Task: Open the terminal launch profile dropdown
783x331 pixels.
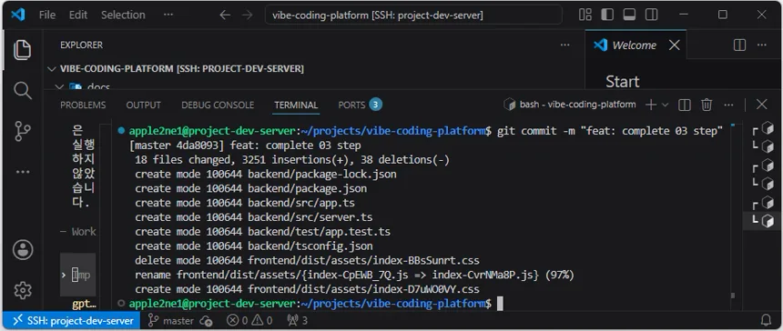Action: point(665,105)
